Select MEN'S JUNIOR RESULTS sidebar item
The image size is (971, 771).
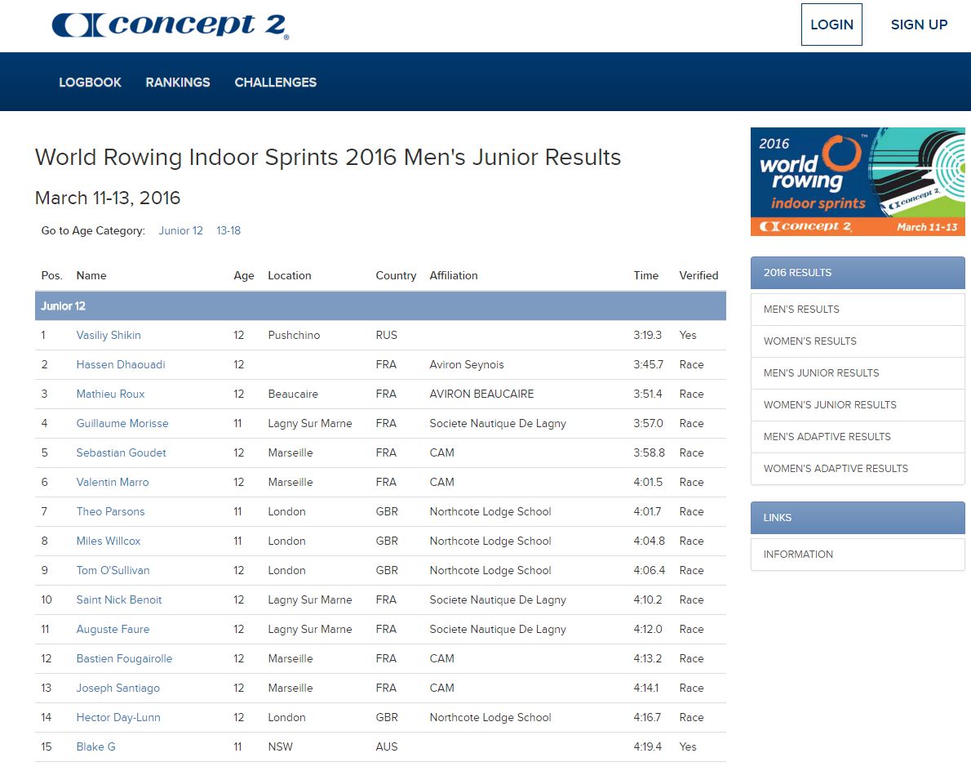coord(857,373)
